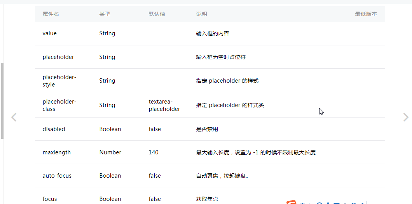Viewport: 412px width, 204px height.
Task: Select the 说明 column header
Action: coord(202,14)
